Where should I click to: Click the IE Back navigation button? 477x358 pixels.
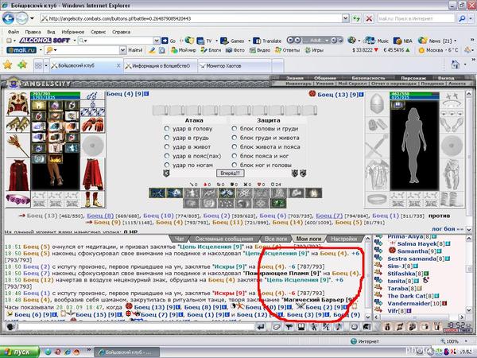(x=8, y=18)
